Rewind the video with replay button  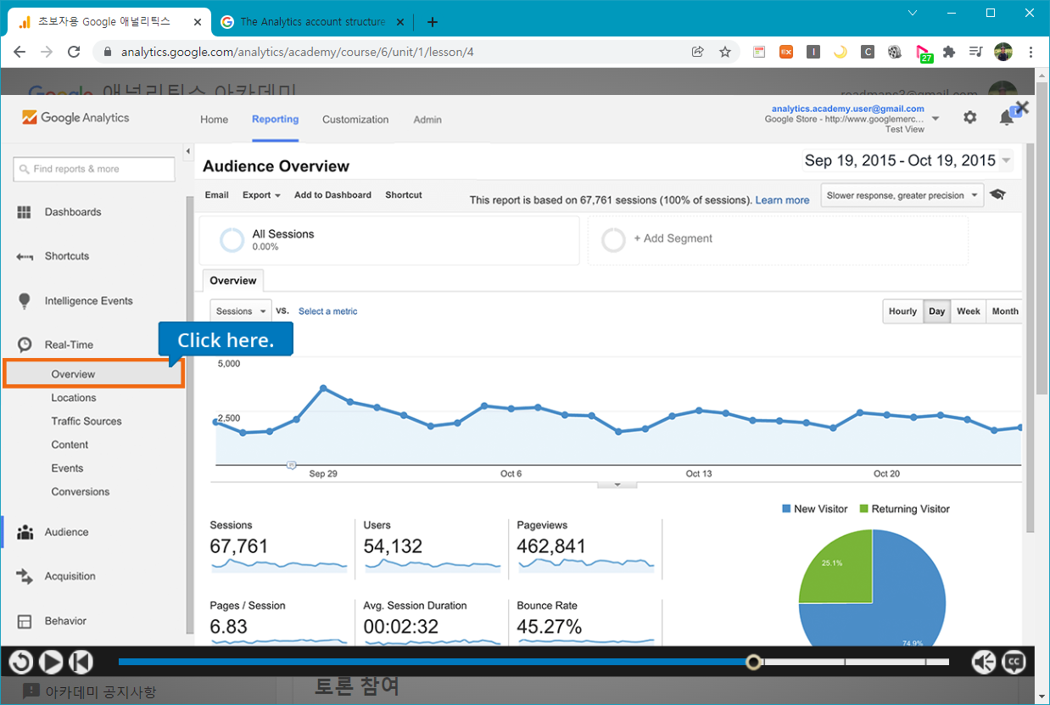click(20, 662)
